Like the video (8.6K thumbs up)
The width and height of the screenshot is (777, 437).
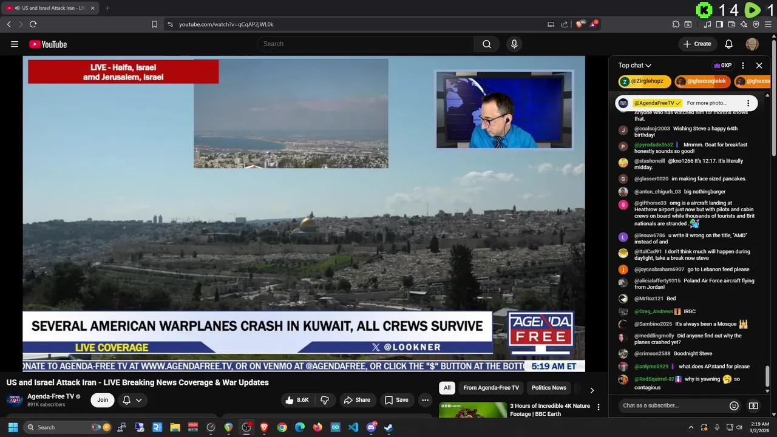click(x=297, y=400)
